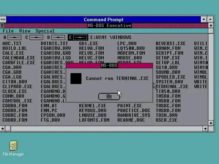Select file SOUND.DRV
This screenshot has height=164, width=219.
(x=168, y=72)
